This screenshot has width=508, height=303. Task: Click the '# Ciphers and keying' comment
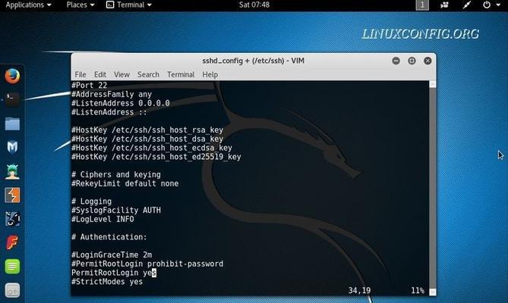(116, 175)
